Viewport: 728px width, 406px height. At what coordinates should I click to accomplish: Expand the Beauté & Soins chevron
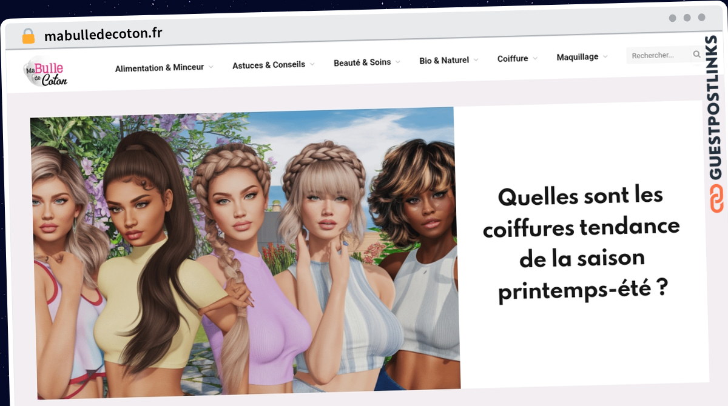397,62
